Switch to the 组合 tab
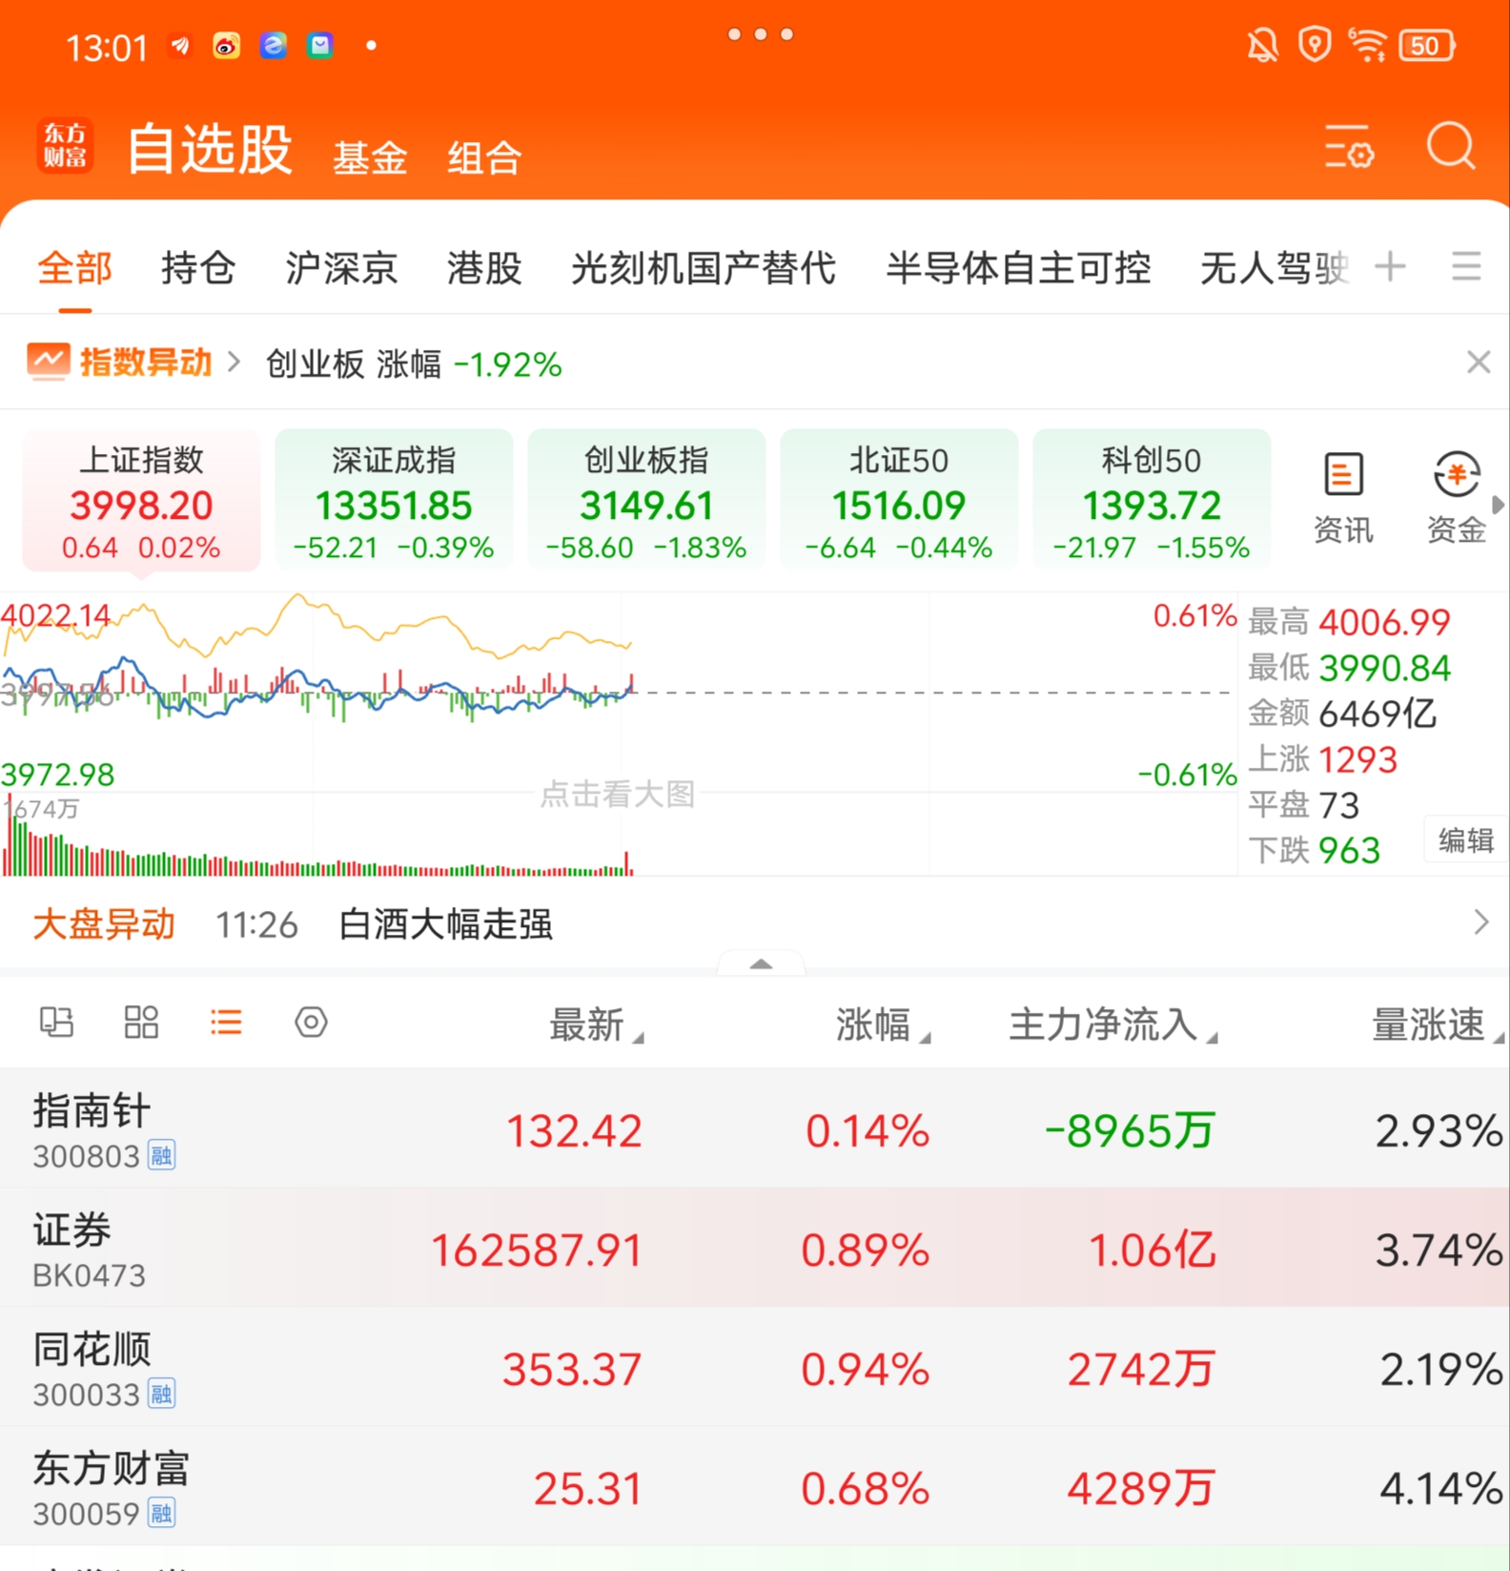 (x=484, y=157)
